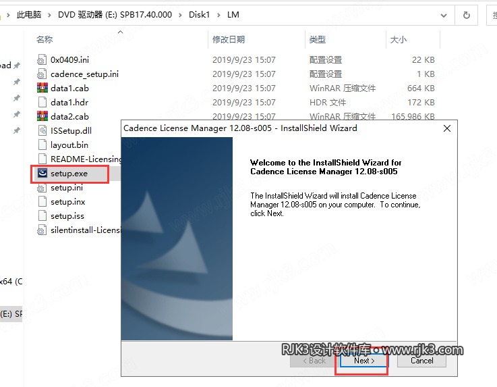Viewport: 497px width, 387px height.
Task: Sort files by 修改日期 column
Action: (229, 39)
